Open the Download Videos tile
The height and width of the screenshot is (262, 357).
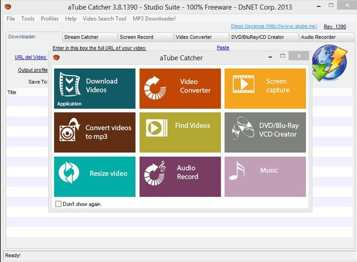[95, 89]
